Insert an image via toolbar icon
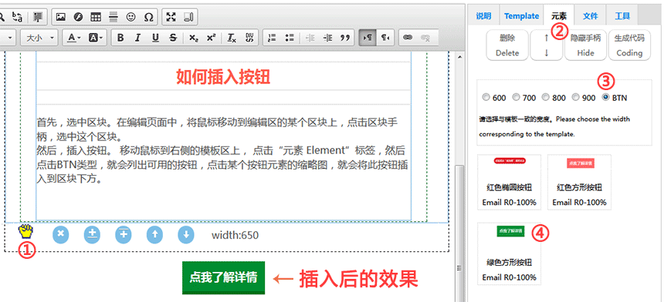Viewport: 664px width, 302px height. tap(60, 17)
